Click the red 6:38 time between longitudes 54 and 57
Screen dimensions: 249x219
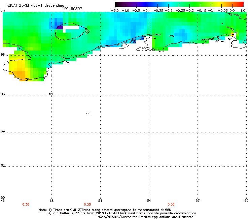171,205
